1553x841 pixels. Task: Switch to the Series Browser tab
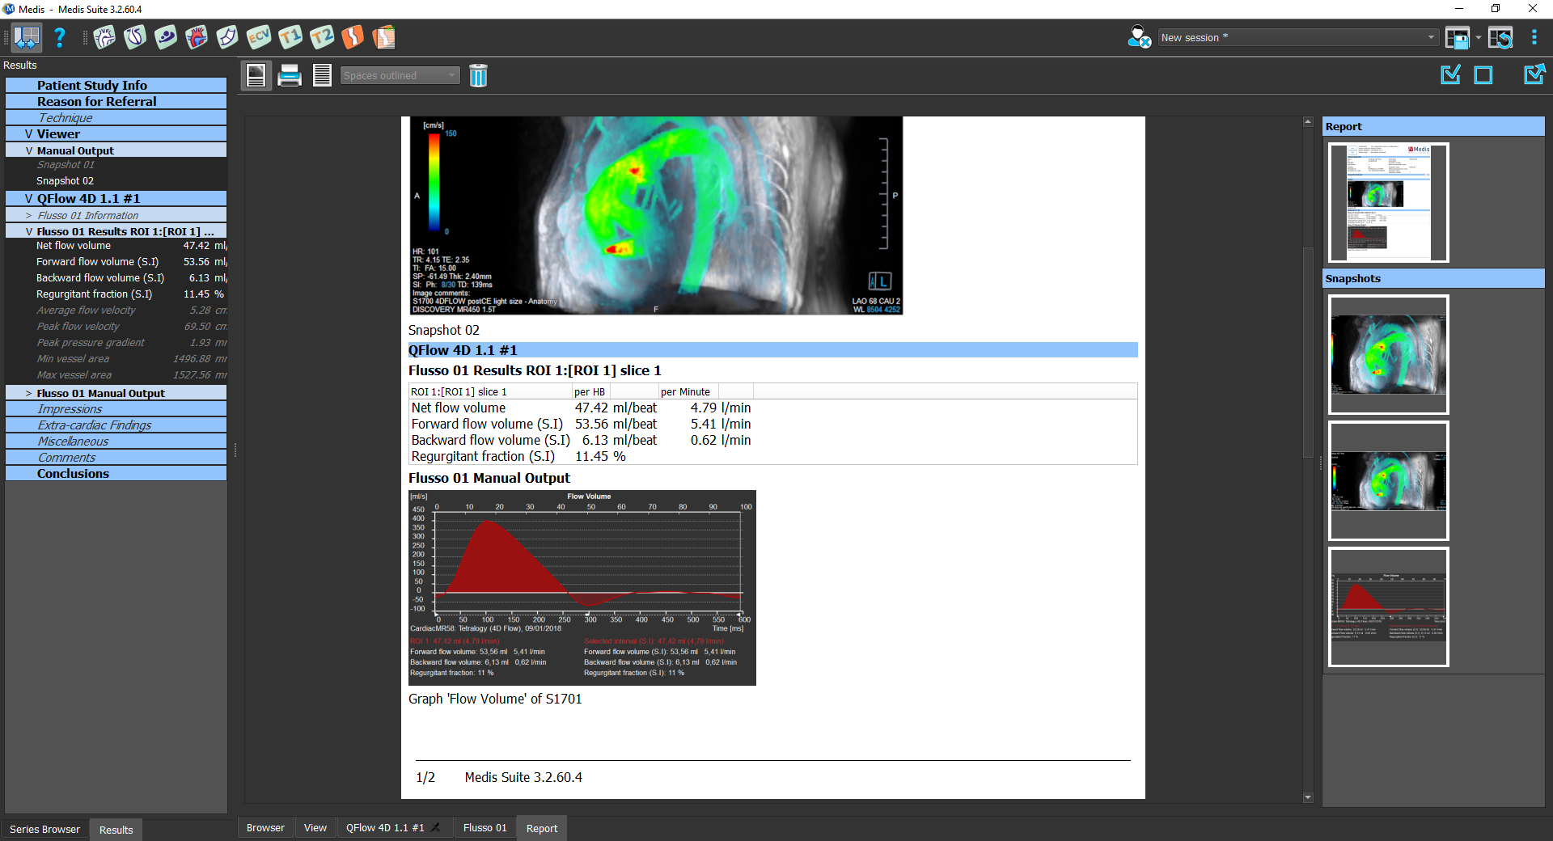coord(44,830)
